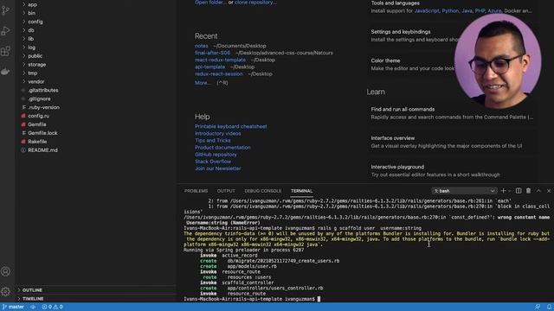Expand the lib folder
Screen dimensions: 554x311
click(x=31, y=39)
